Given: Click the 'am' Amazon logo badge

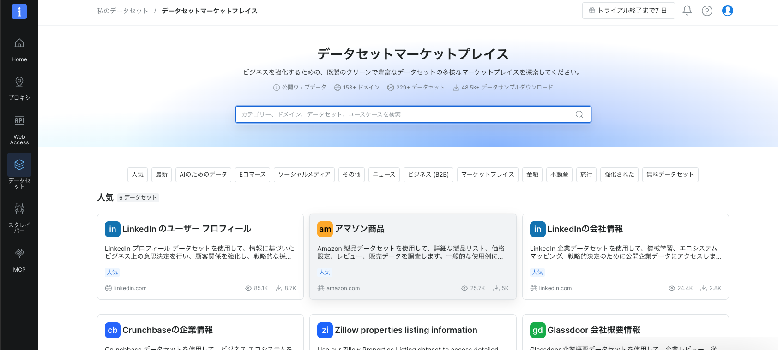Looking at the screenshot, I should click(325, 229).
